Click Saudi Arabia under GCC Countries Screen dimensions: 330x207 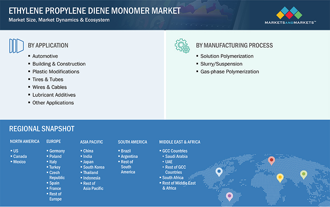click(176, 157)
